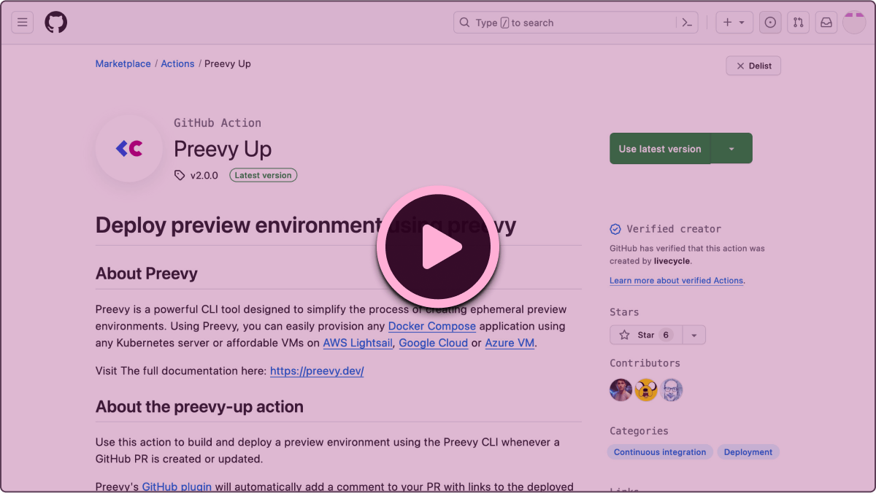Click the 'Preevy Up' breadcrumb text
This screenshot has height=493, width=876.
pyautogui.click(x=228, y=64)
